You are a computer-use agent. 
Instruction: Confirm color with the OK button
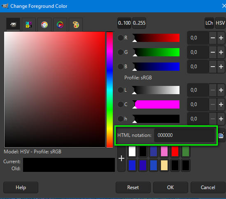[x=170, y=187]
